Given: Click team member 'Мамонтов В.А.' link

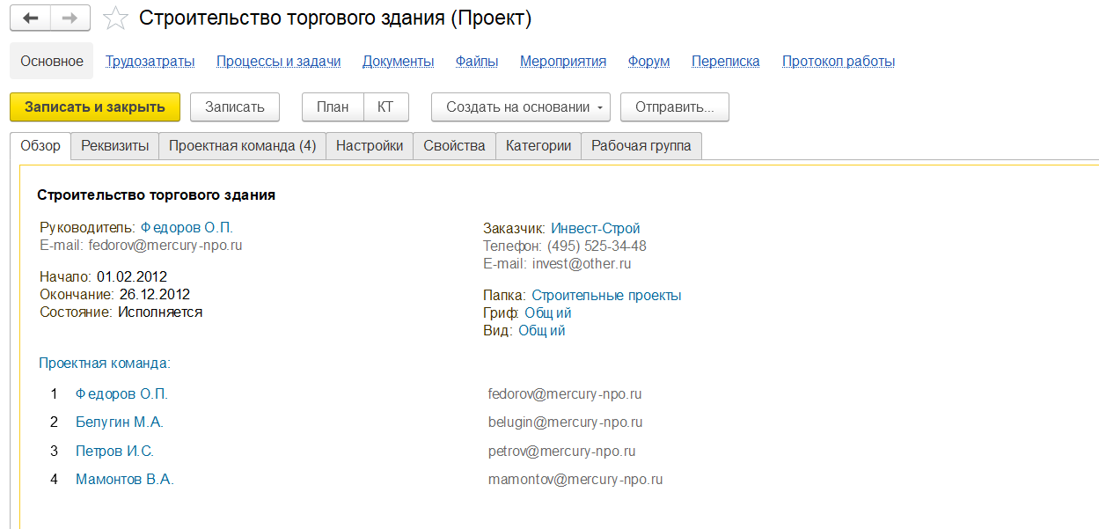Looking at the screenshot, I should (x=125, y=480).
